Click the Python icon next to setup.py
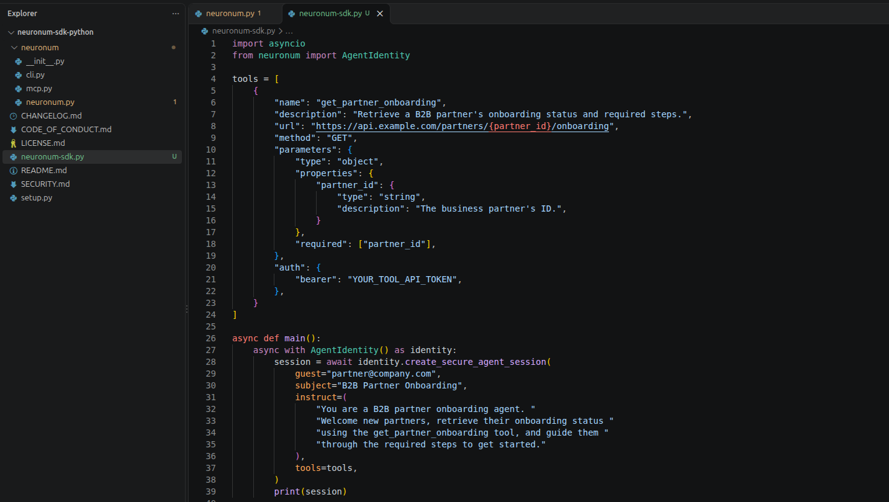Screen dimensions: 889x502 (x=14, y=198)
